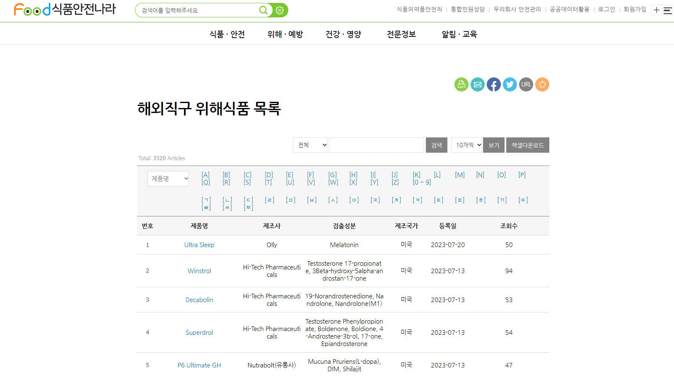Viewport: 674px width, 377px height.
Task: Open 통합민원상담 link
Action: pos(468,9)
